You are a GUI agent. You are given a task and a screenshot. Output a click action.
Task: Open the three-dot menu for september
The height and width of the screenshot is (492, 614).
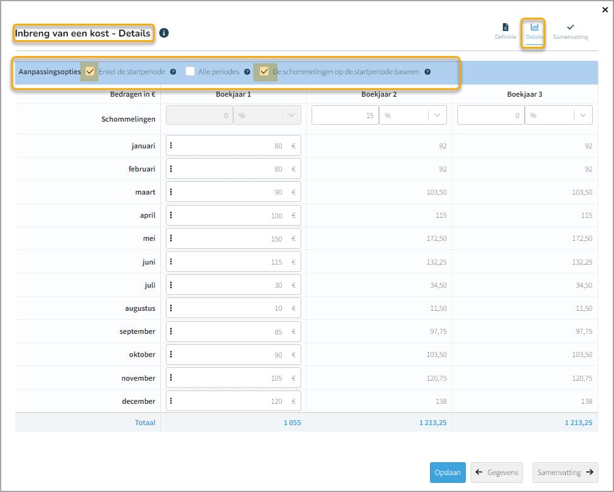coord(171,331)
